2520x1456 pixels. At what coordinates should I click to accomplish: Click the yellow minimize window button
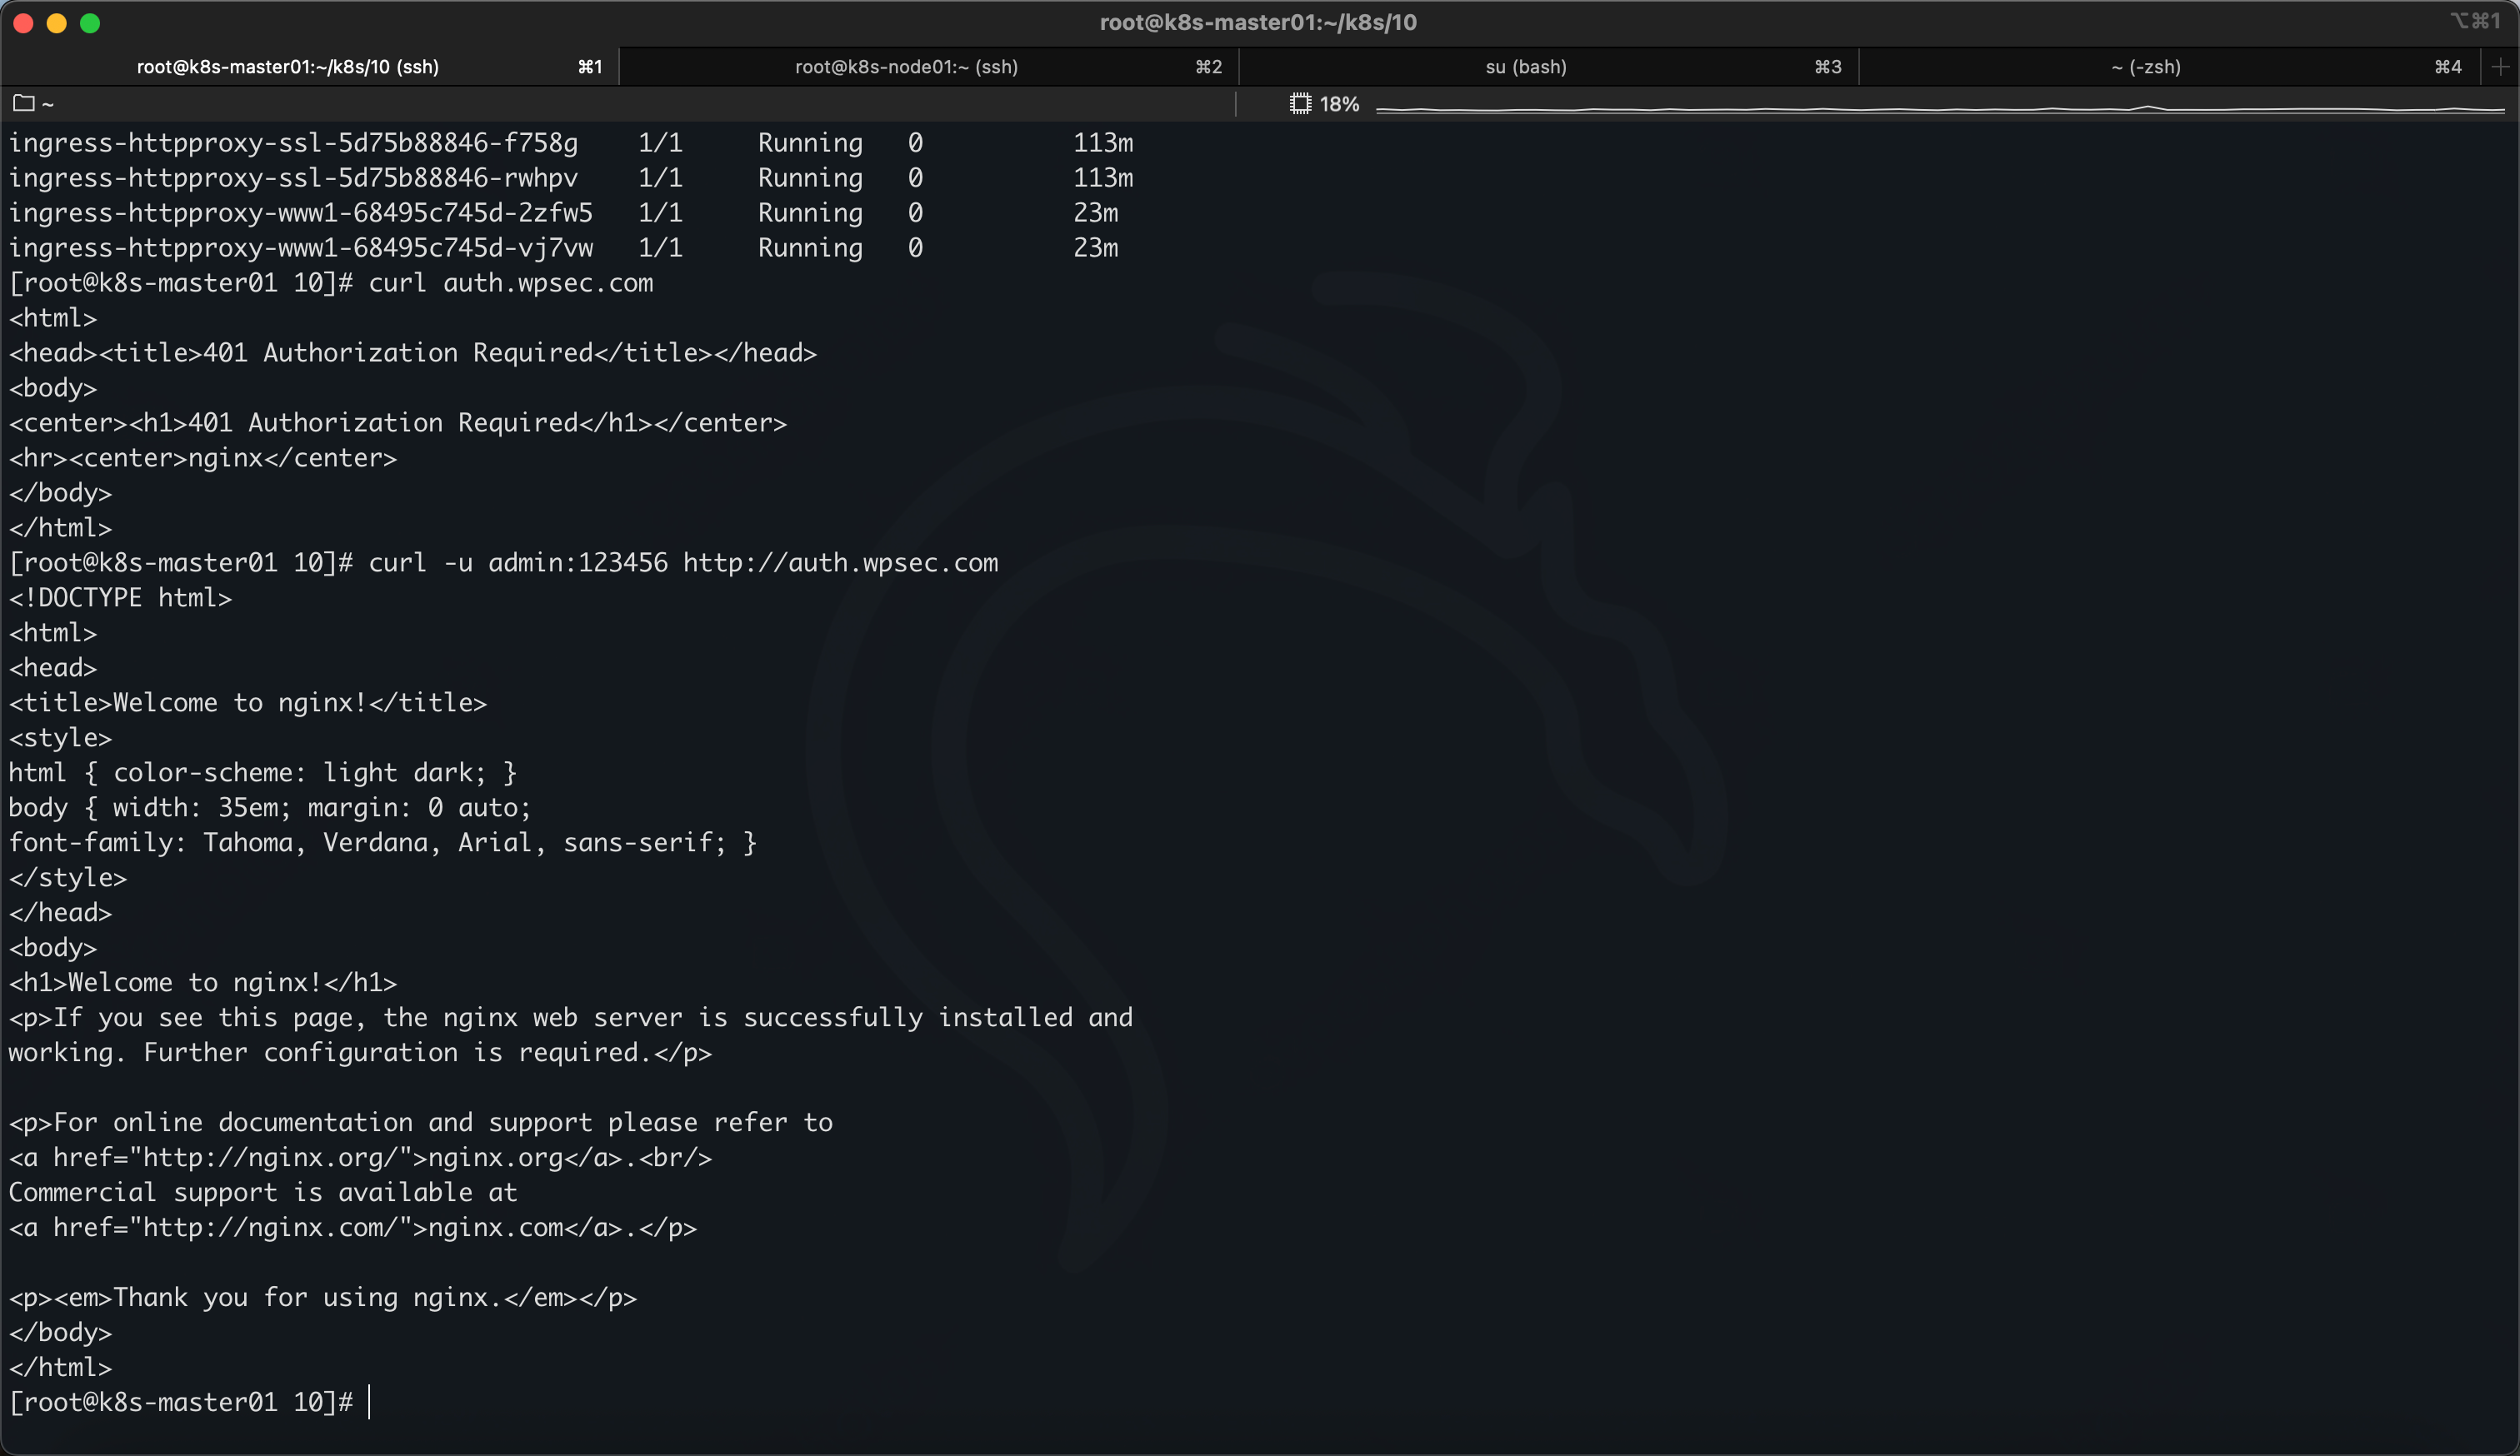[x=57, y=23]
